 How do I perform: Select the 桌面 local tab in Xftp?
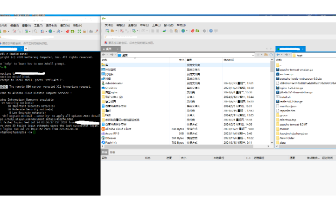[x=111, y=49]
